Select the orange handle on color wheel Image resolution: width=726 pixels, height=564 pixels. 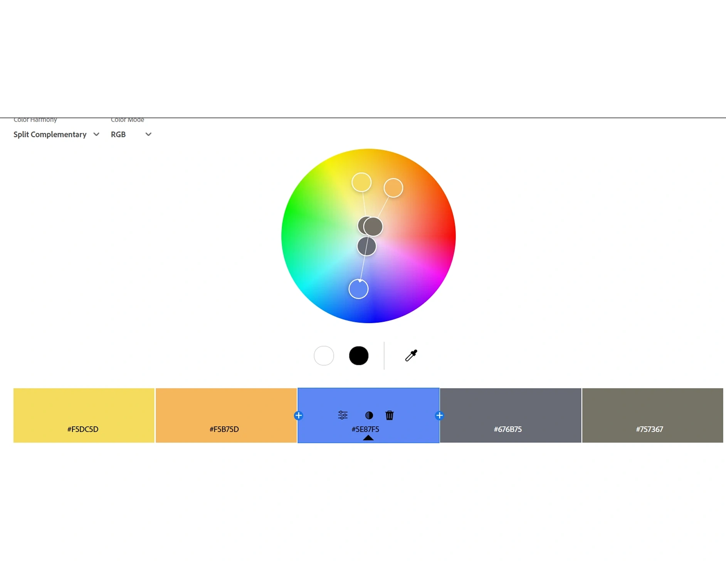tap(393, 188)
